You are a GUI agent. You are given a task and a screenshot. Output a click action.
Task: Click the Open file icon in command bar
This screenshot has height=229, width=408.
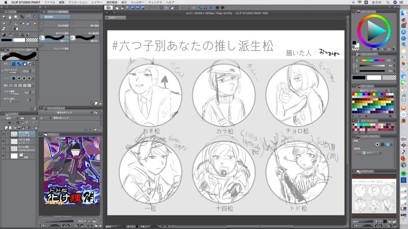pyautogui.click(x=122, y=8)
